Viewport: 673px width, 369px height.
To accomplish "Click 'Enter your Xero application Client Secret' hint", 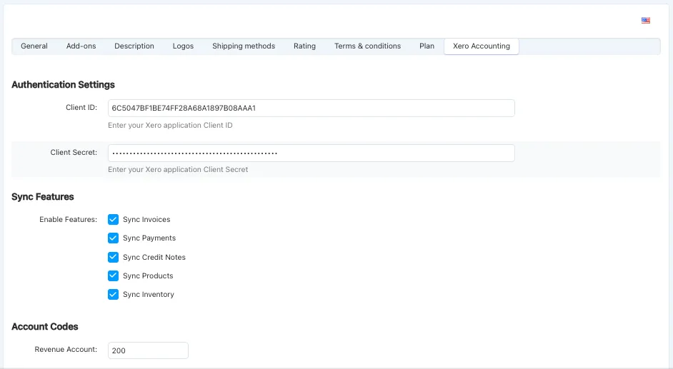I will pos(178,169).
